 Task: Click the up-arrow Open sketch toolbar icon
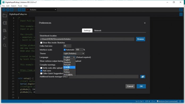(19, 10)
